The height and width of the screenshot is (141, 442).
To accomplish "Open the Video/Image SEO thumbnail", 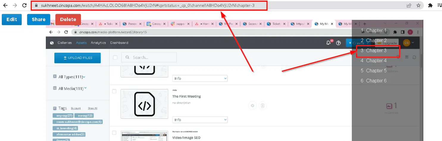I will click(x=144, y=136).
